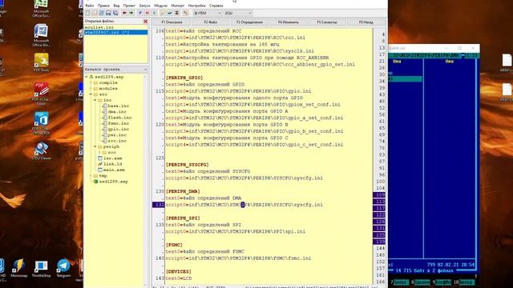Expand the tmp folder node

click(91, 176)
